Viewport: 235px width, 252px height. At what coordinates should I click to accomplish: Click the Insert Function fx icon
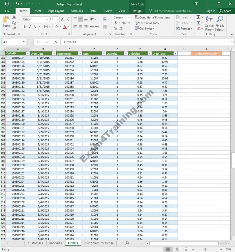(x=56, y=42)
